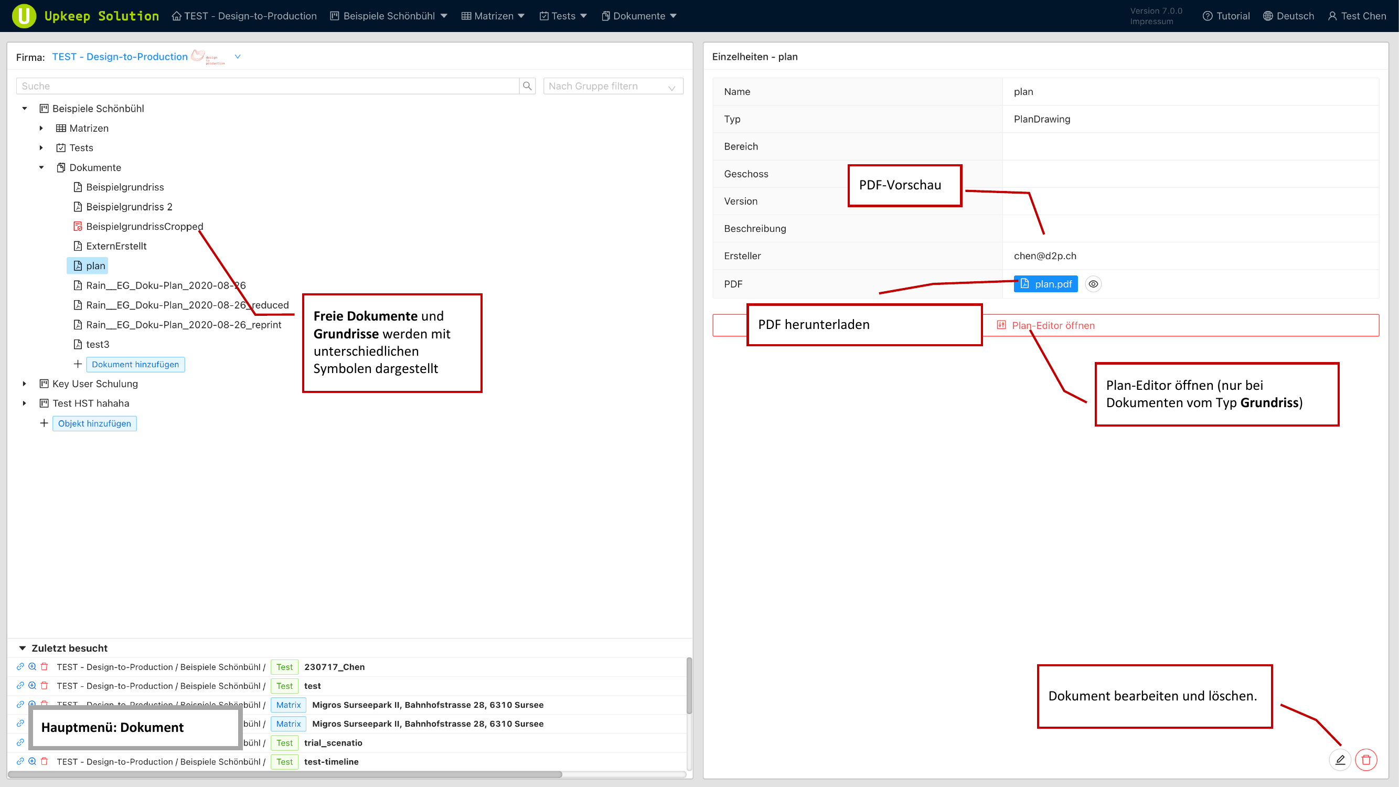
Task: Select the red BeispielgrundrissCropped plan document
Action: (x=144, y=227)
